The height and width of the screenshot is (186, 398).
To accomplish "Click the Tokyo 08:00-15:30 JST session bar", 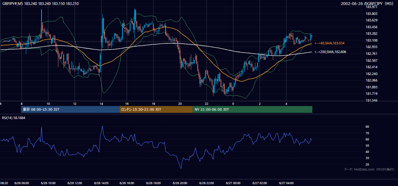I will [x=70, y=109].
